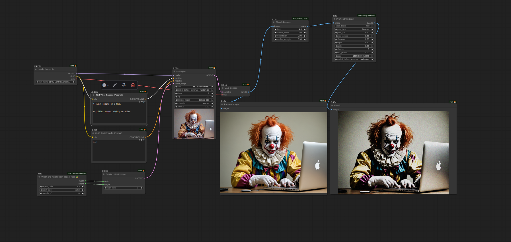Decrease shadow_offset with the left arrow
511x242 pixels.
pyautogui.click(x=275, y=32)
